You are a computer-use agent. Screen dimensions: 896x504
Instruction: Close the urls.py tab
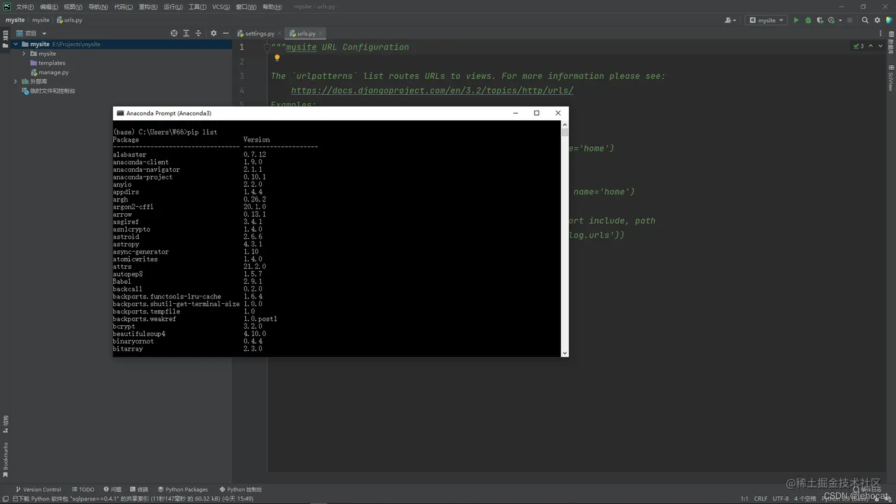coord(321,33)
